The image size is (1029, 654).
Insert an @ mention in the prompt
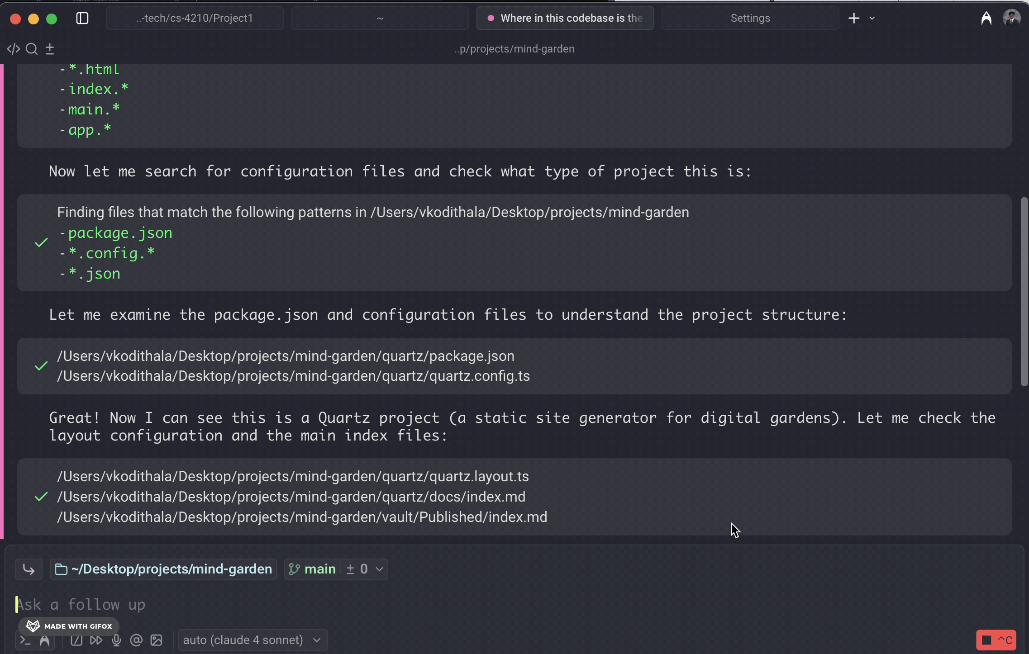pos(136,640)
